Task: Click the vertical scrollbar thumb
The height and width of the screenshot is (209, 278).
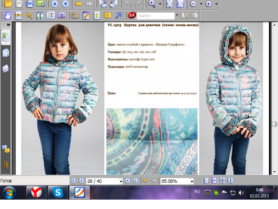Action: [x=274, y=124]
